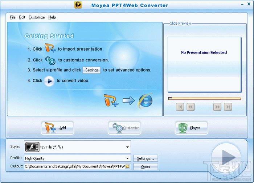Open the Player button
254x183 pixels.
(191, 128)
